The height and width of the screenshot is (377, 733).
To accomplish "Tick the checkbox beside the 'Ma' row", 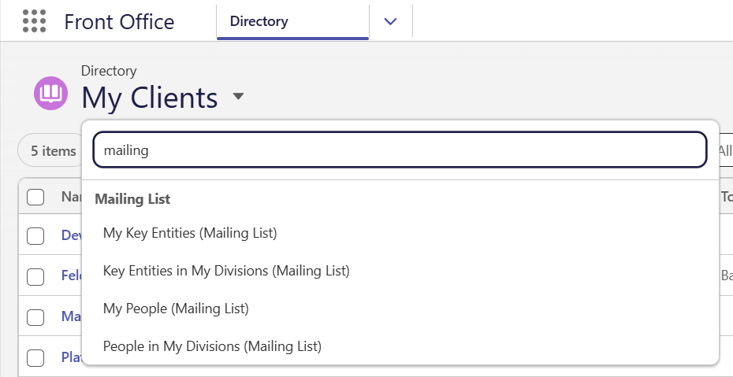I will [35, 317].
